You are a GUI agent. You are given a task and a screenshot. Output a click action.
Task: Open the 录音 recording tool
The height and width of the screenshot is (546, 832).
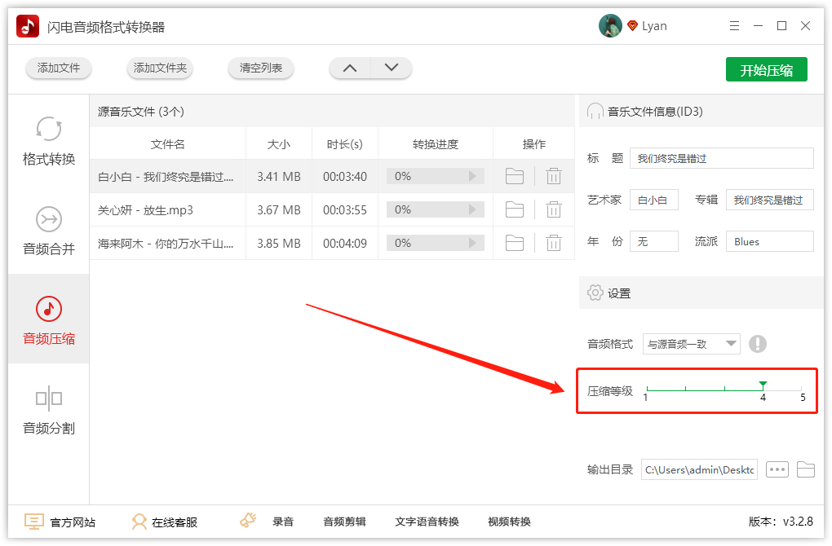coord(283,522)
